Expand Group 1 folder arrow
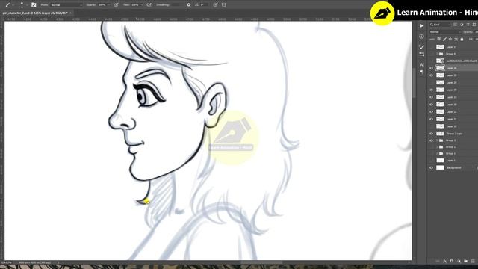This screenshot has height=269, width=478. point(437,153)
